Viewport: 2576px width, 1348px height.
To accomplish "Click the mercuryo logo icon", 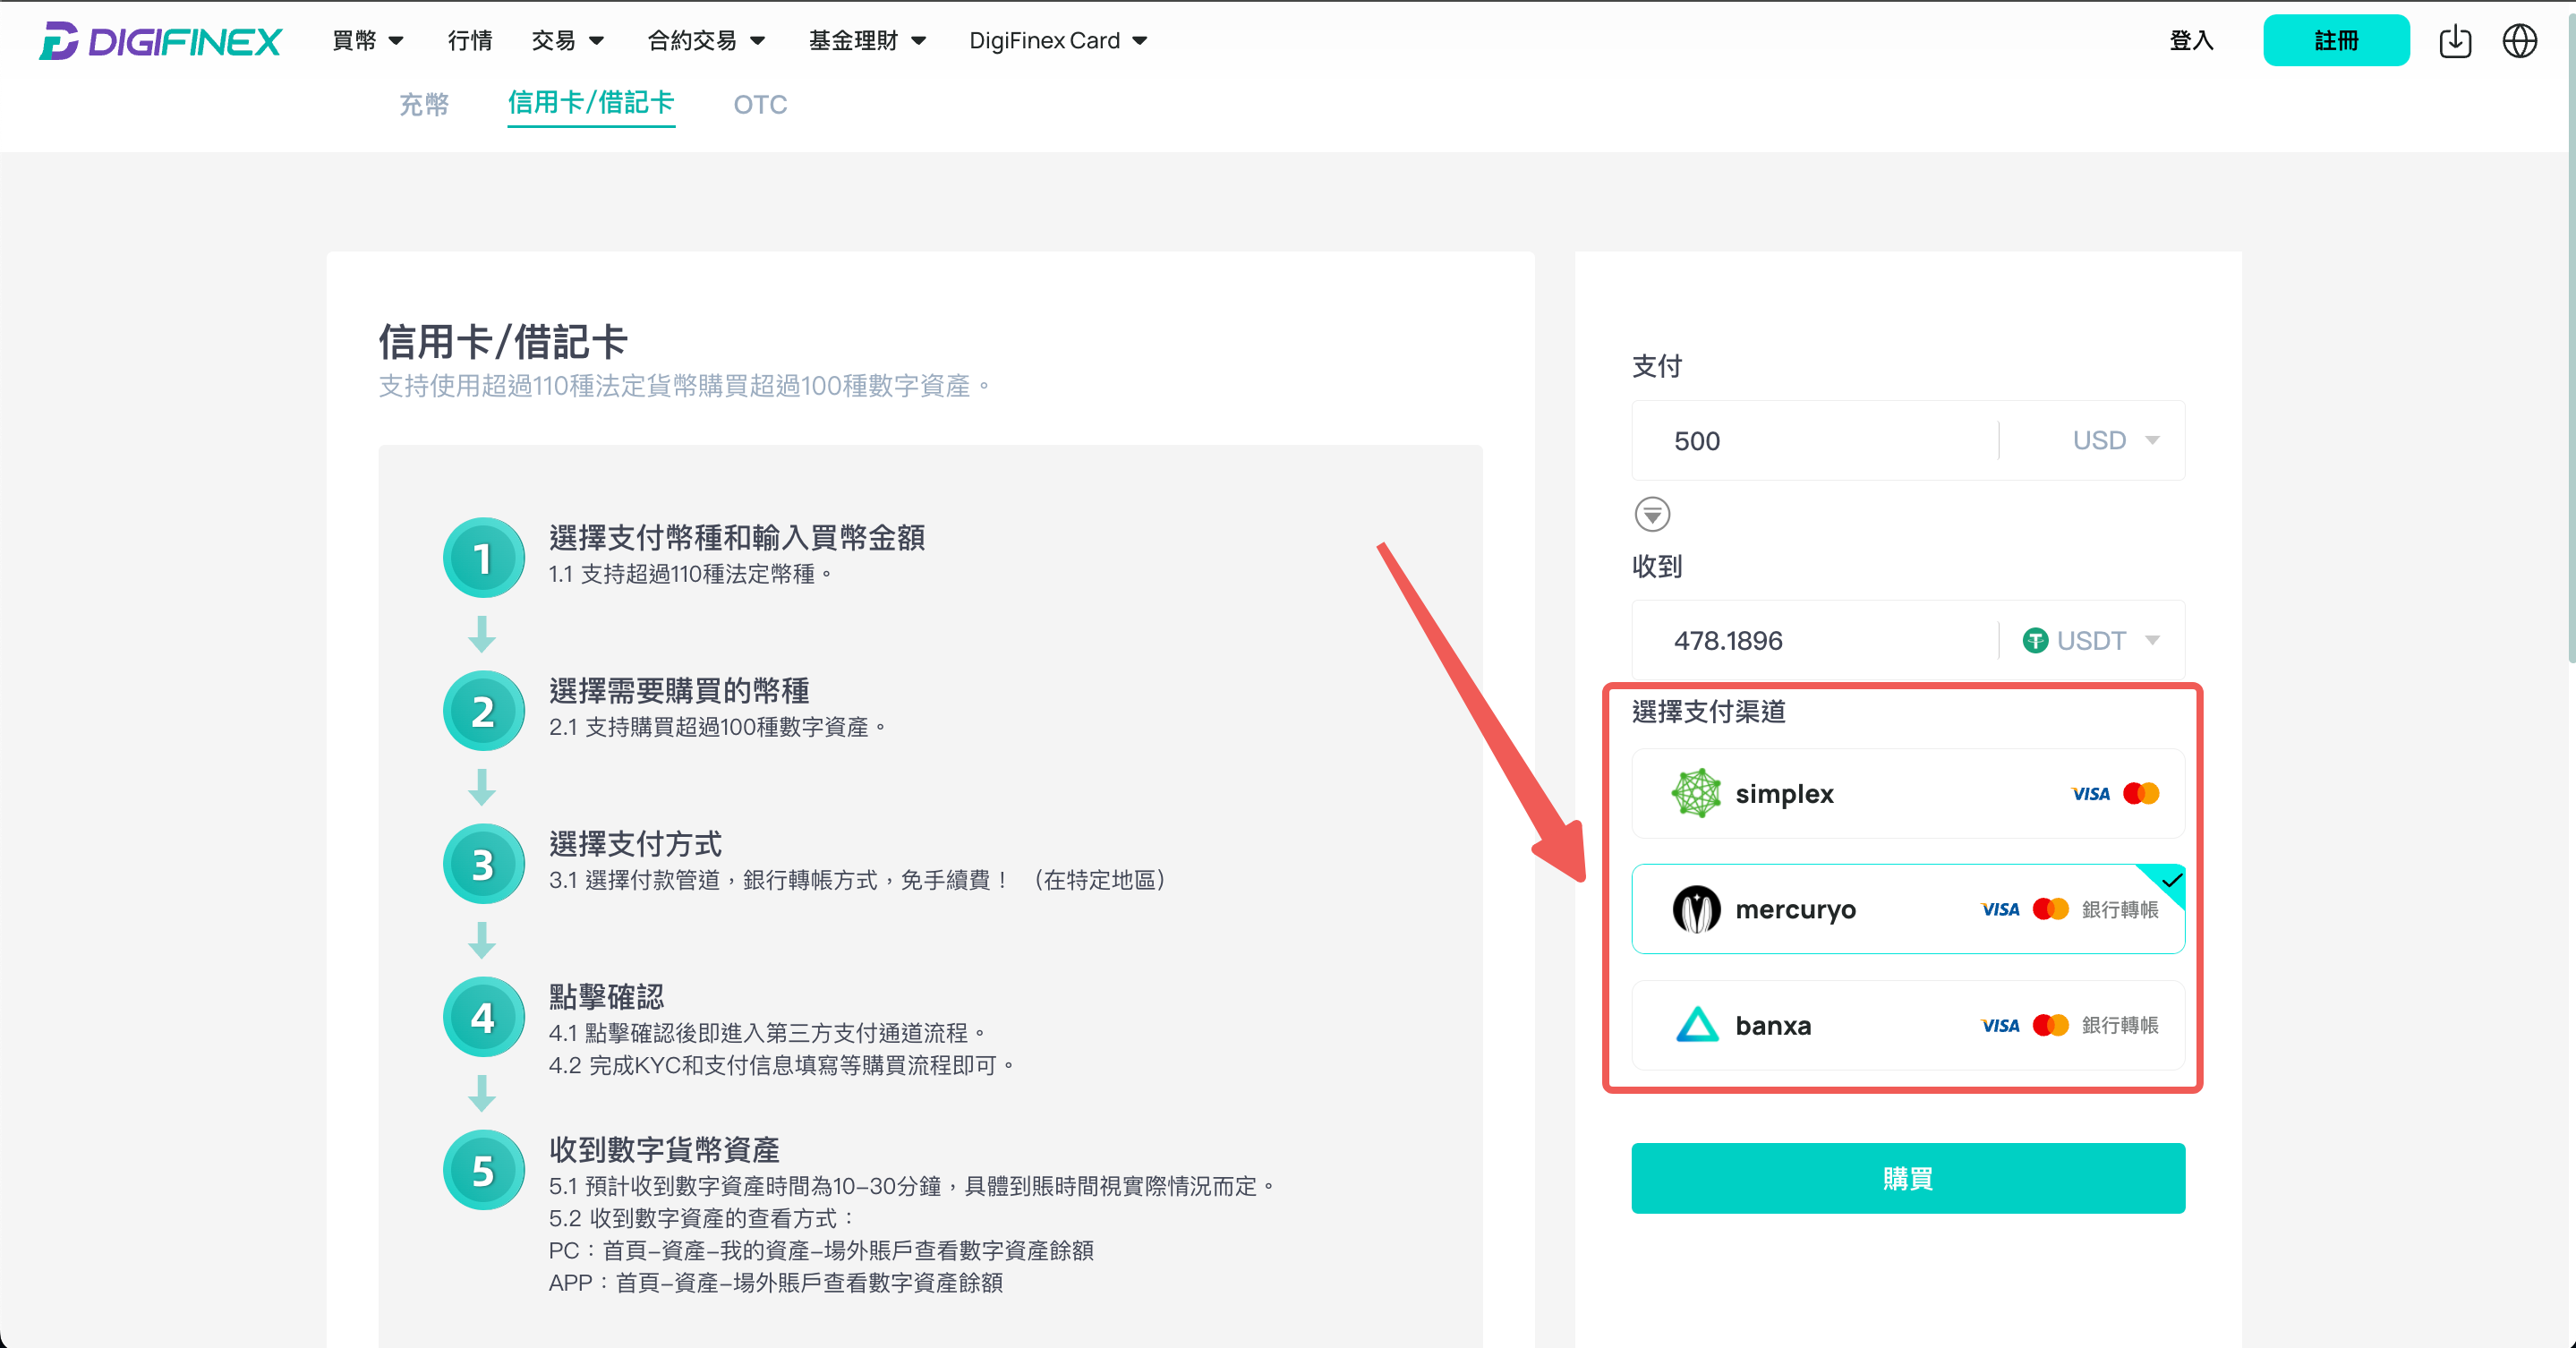I will click(x=1696, y=909).
